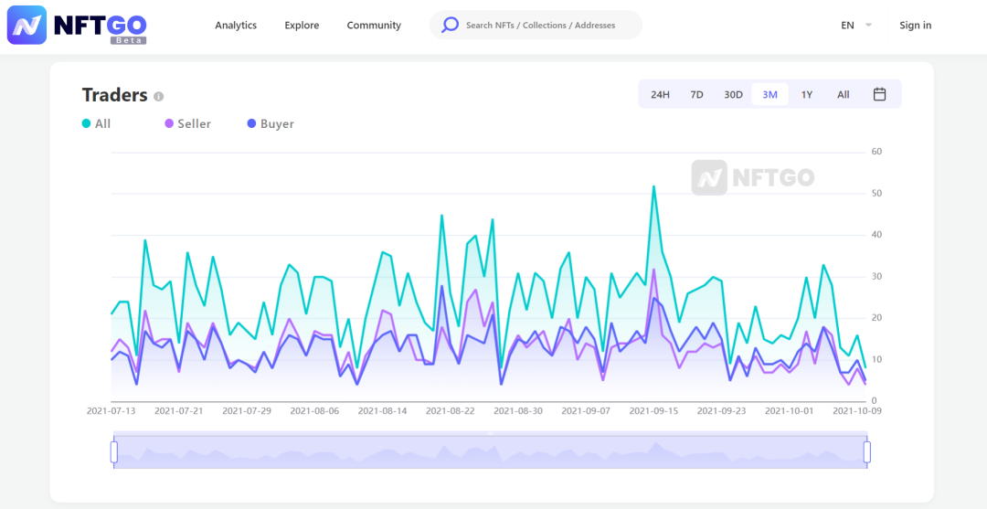987x509 pixels.
Task: Click the NFTGO logo in header
Action: [x=77, y=26]
